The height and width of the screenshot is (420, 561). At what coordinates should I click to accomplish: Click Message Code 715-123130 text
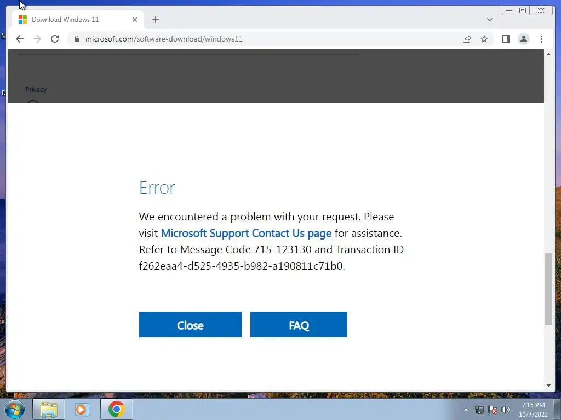(x=245, y=249)
